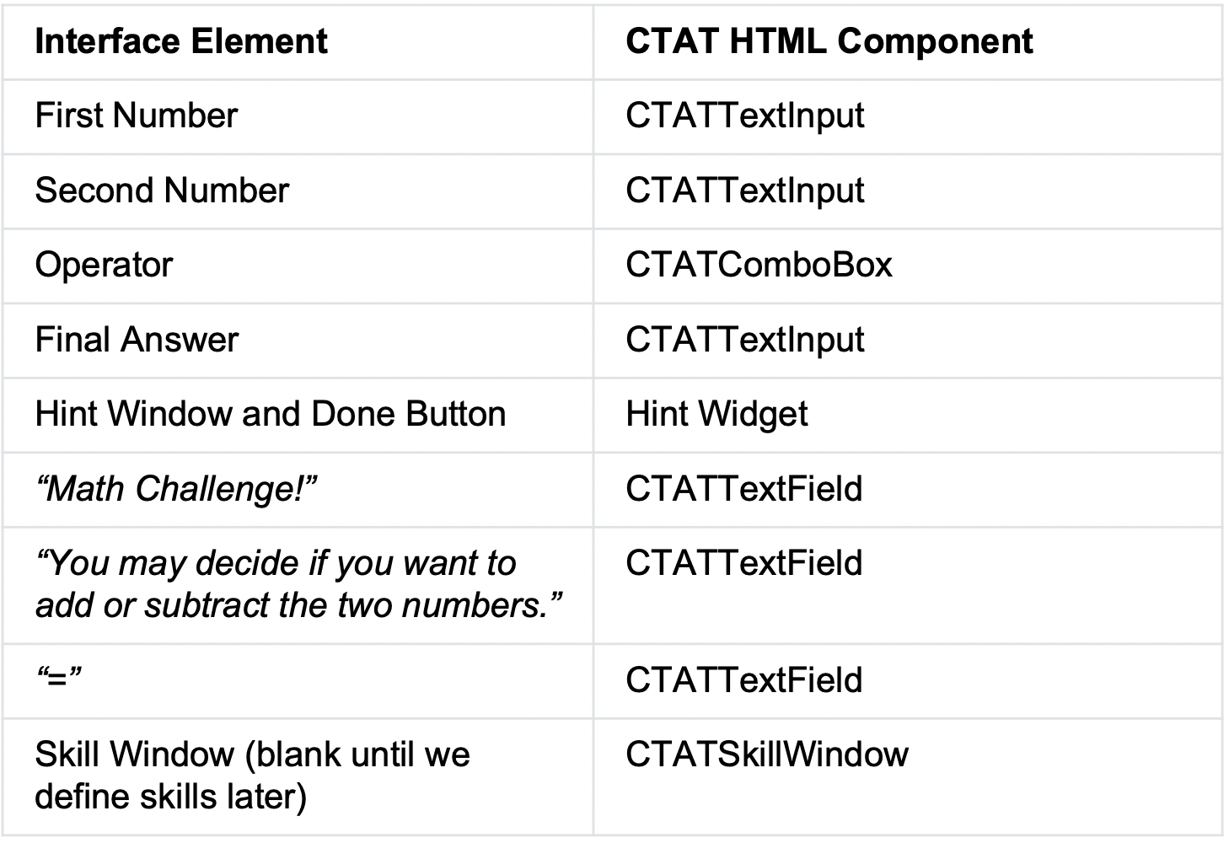Viewport: 1229px width, 843px height.
Task: Click the "Hint Widget" cell
Action: [x=716, y=414]
